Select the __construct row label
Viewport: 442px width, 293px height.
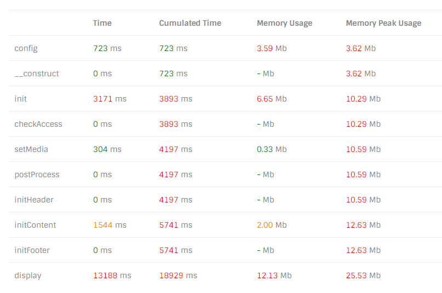pos(37,74)
